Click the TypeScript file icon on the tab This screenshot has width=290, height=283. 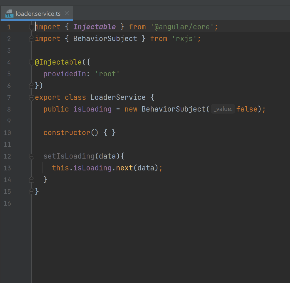[x=9, y=13]
